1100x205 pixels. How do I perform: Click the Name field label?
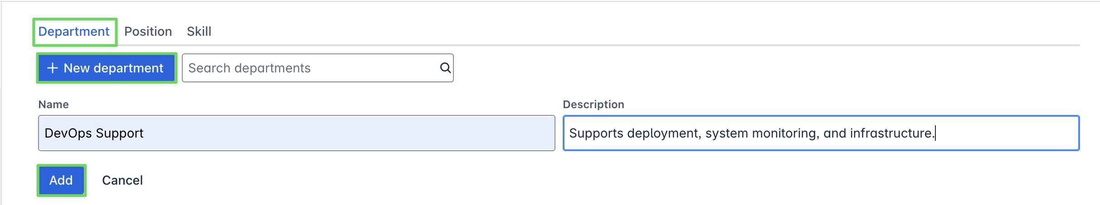tap(54, 105)
